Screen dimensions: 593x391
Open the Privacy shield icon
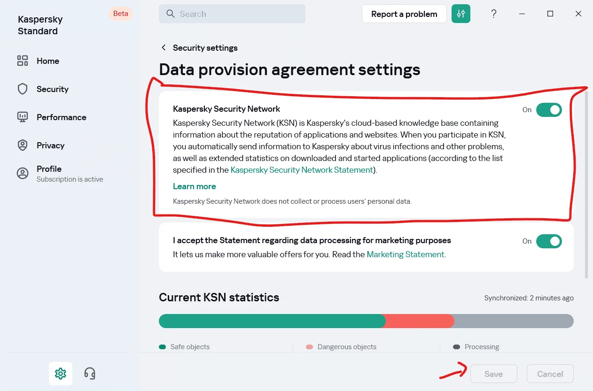(x=23, y=145)
